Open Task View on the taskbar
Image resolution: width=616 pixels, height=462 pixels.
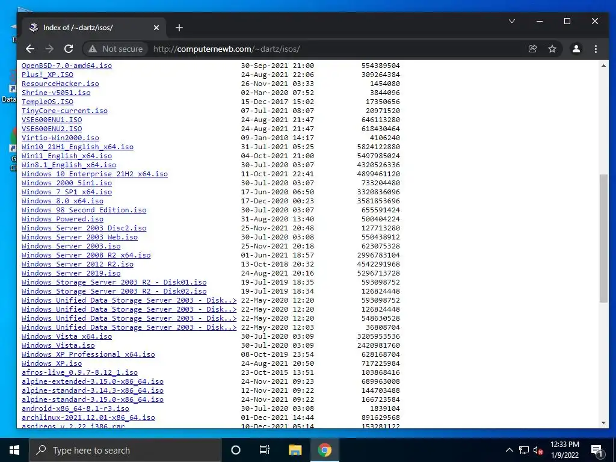coord(265,450)
